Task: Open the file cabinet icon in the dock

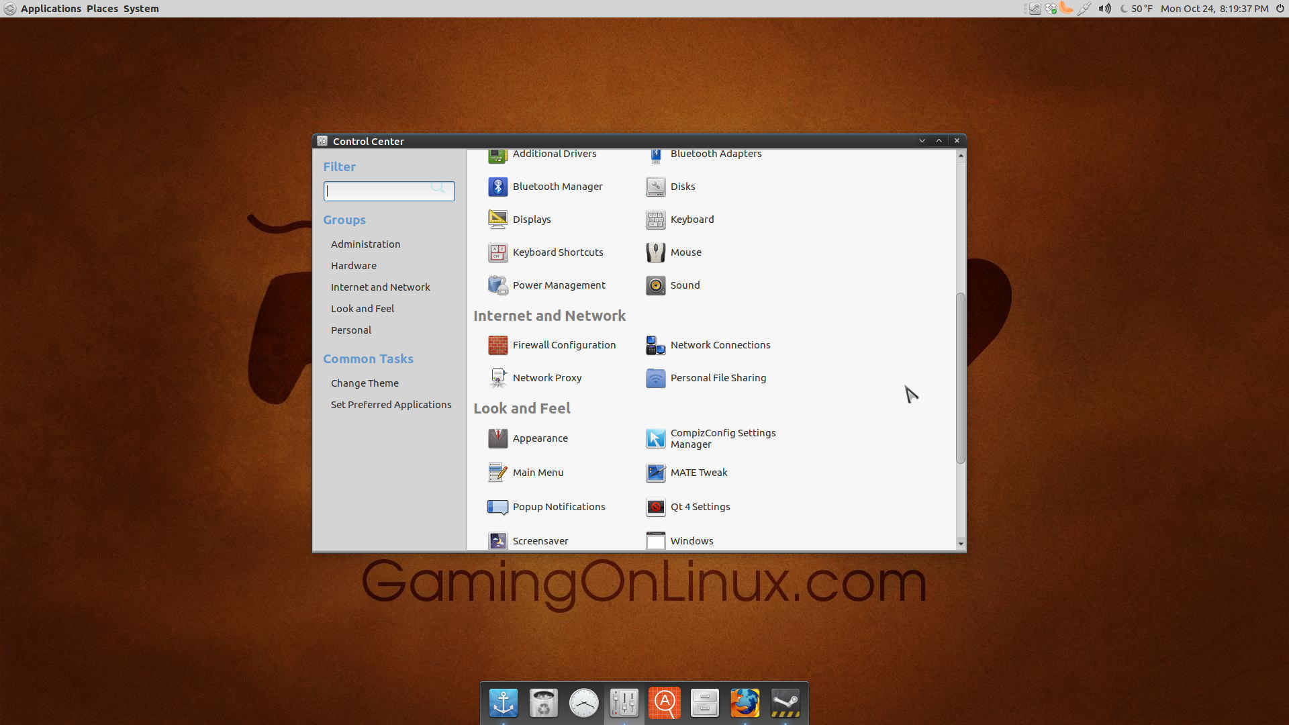Action: tap(705, 703)
